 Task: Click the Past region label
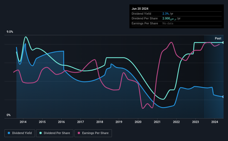pos(218,38)
